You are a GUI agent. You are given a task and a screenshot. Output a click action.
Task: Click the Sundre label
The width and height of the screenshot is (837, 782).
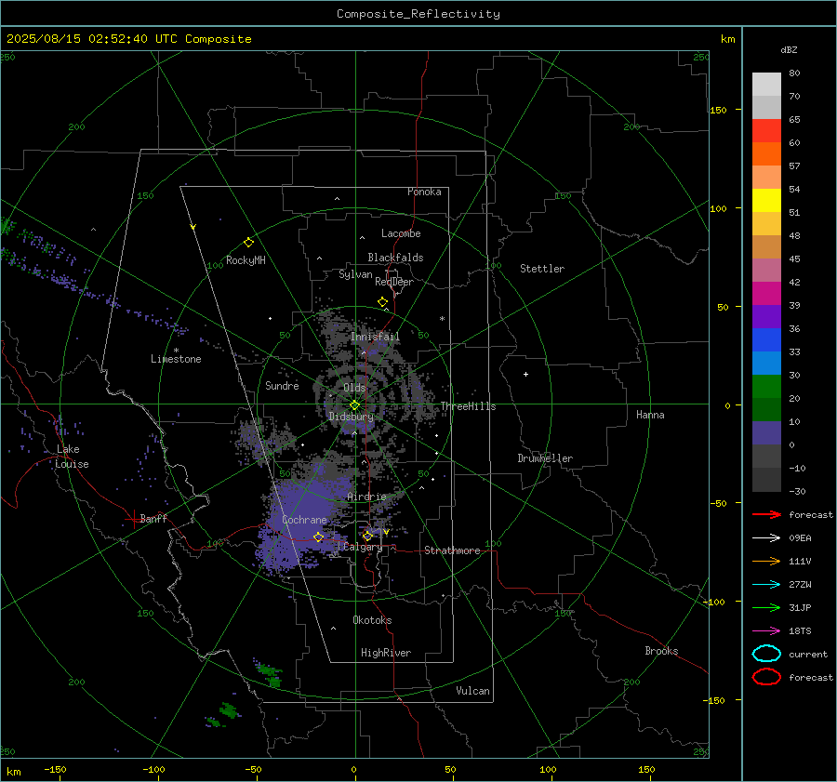pos(282,385)
